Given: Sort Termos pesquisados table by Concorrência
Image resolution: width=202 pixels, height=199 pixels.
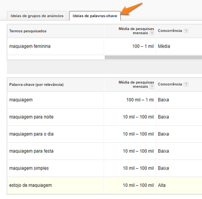Looking at the screenshot, I should point(170,31).
